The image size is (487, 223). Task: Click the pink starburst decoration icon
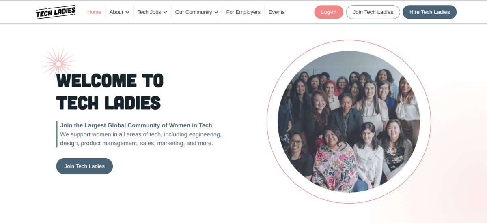59,64
